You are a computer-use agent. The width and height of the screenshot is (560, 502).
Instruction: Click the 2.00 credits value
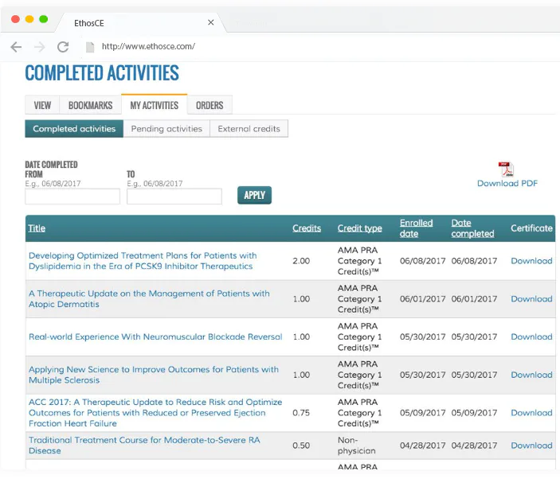(301, 261)
